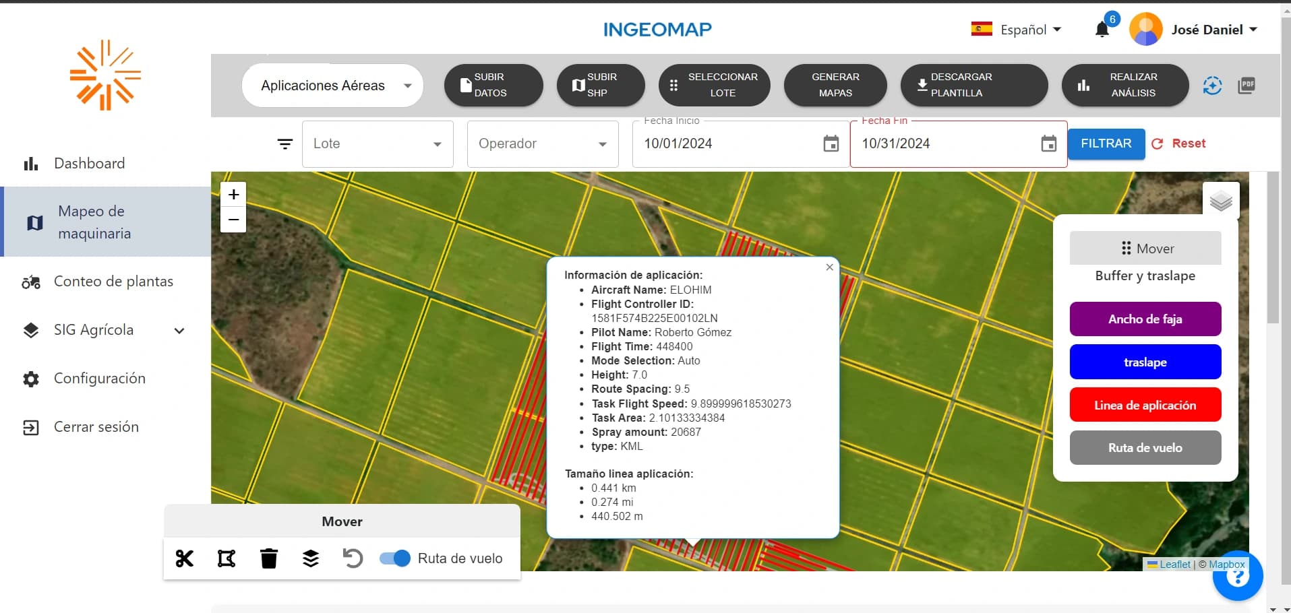
Task: Click the help question mark bubble
Action: [1238, 576]
